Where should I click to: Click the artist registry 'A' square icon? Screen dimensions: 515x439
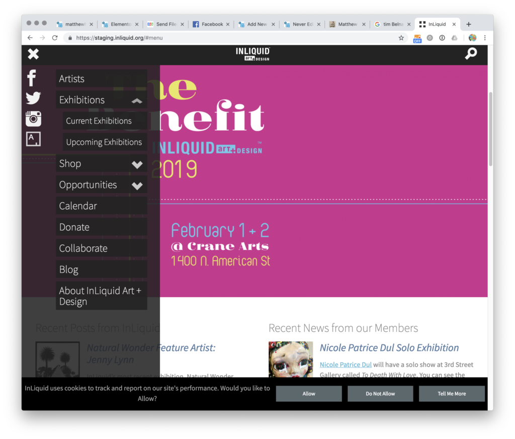click(x=33, y=139)
